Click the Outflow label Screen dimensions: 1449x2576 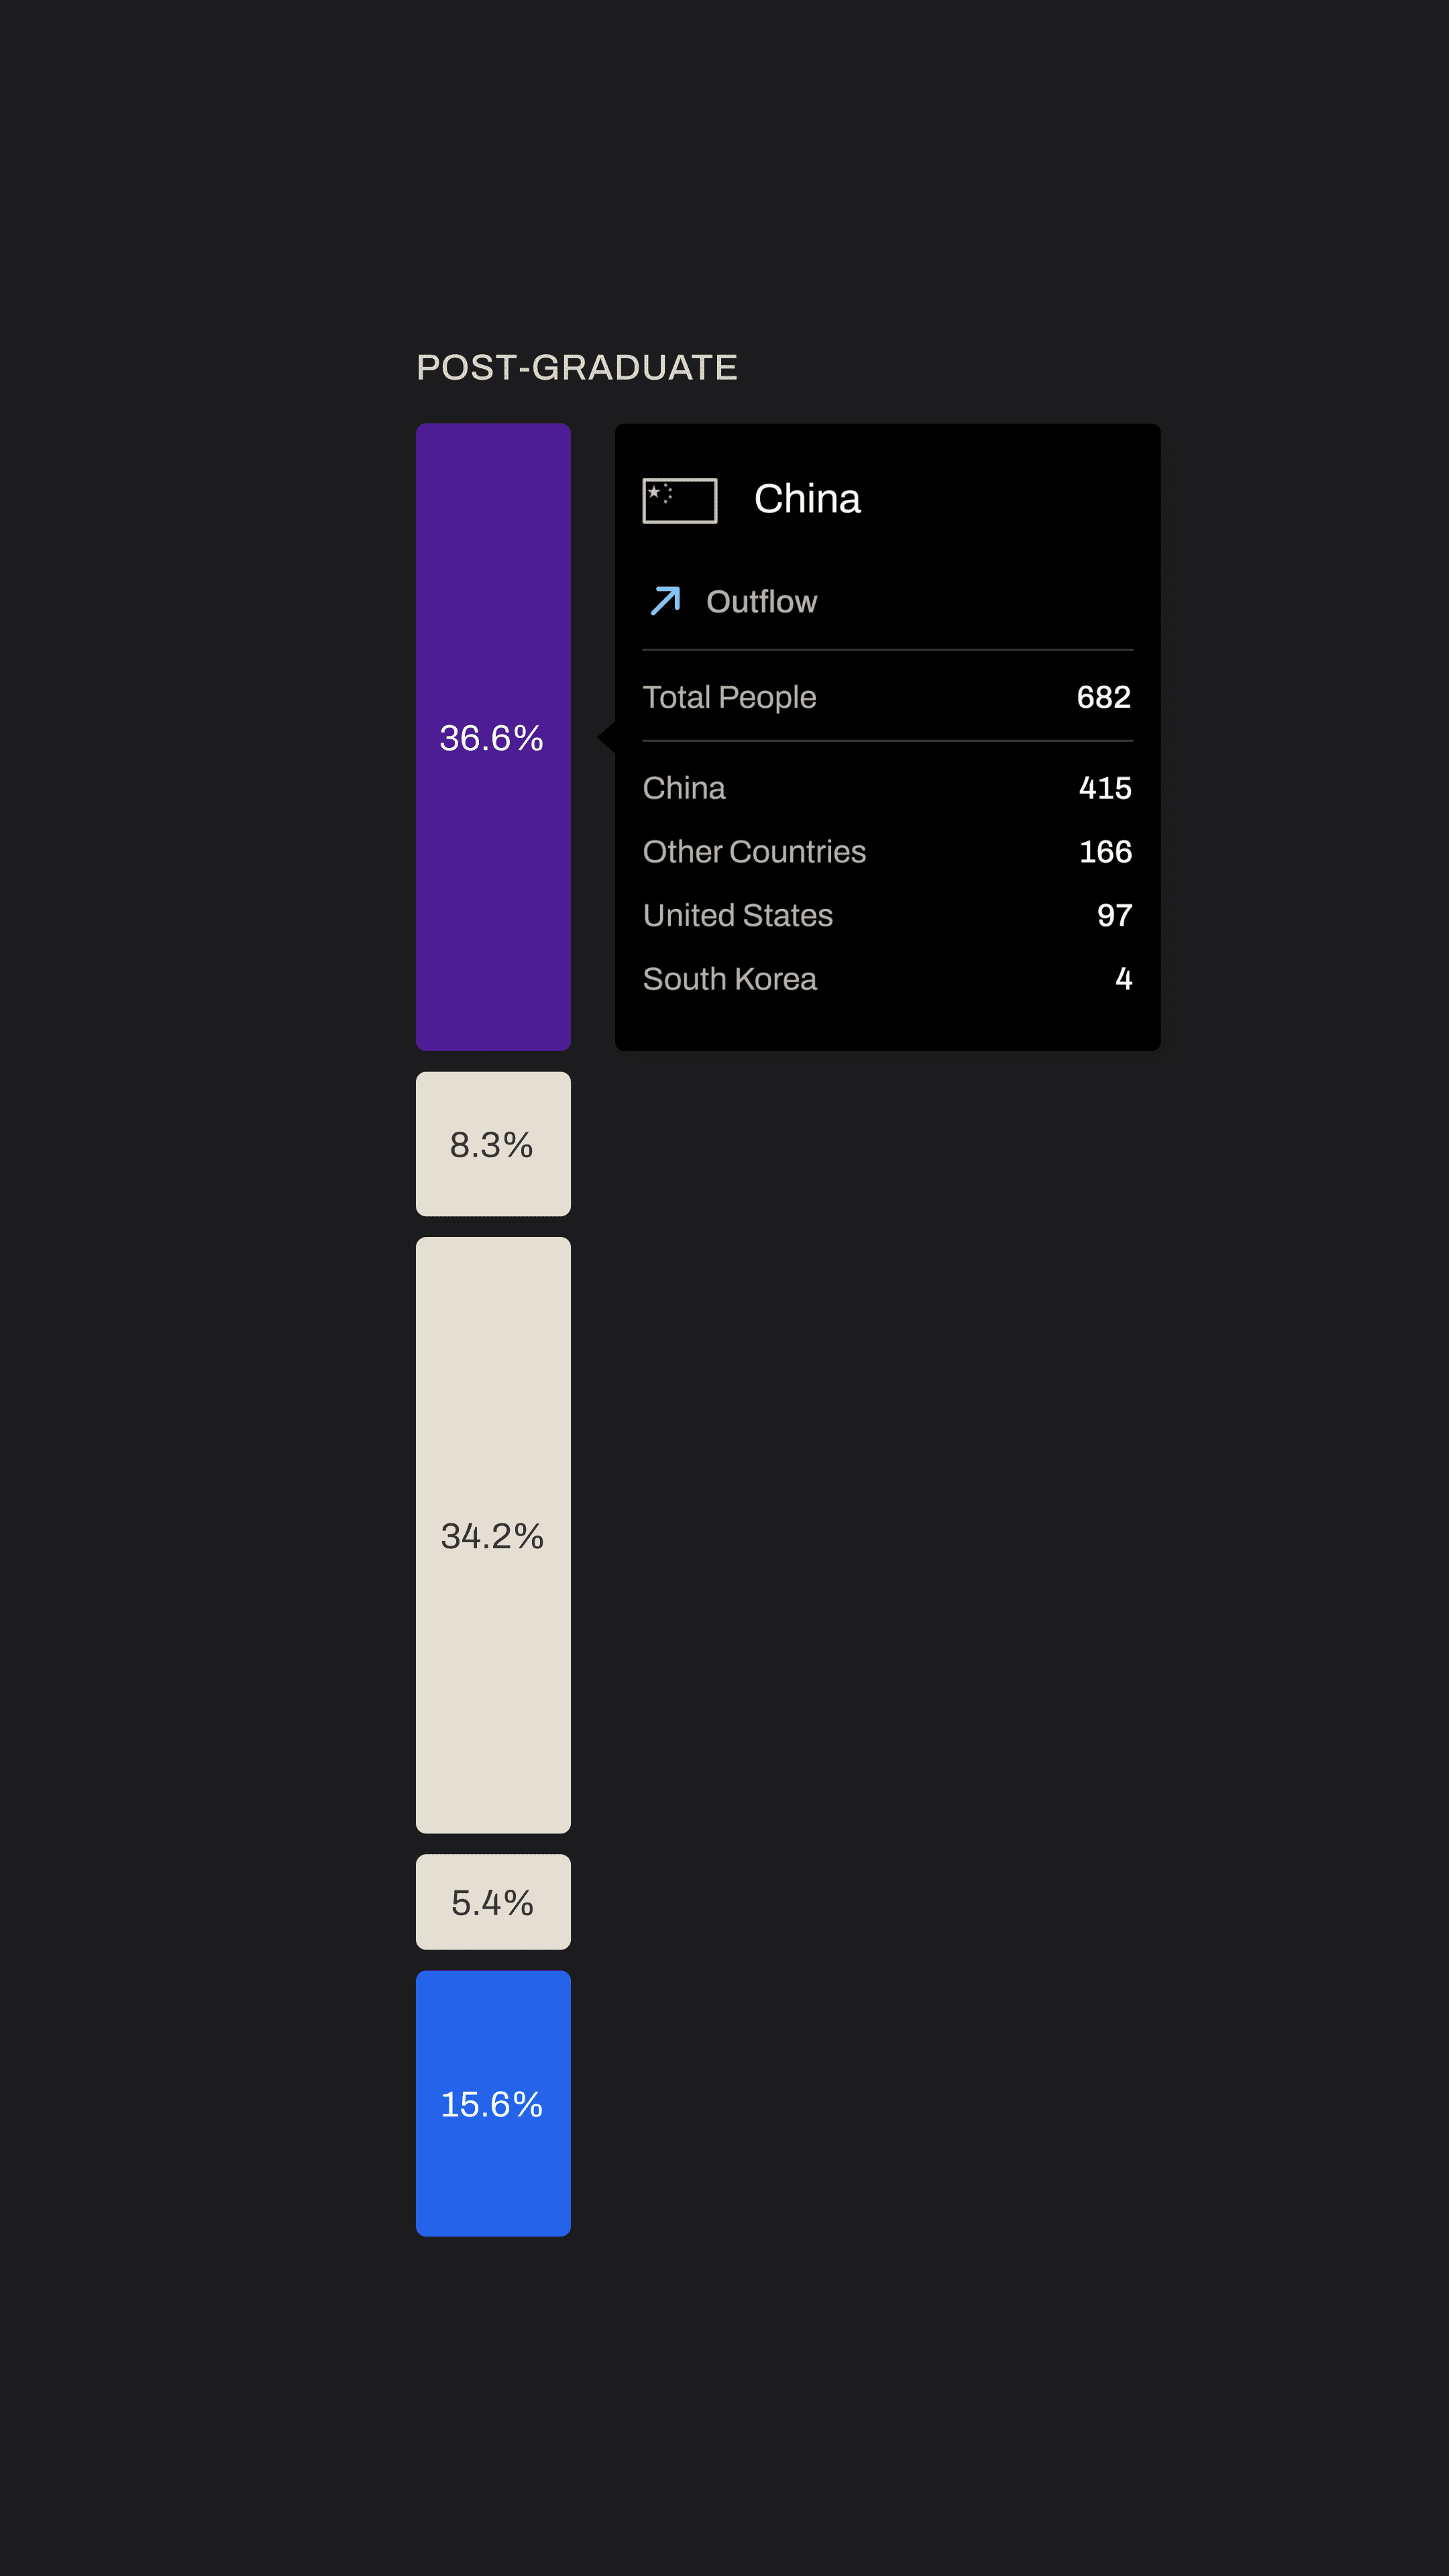(x=761, y=601)
